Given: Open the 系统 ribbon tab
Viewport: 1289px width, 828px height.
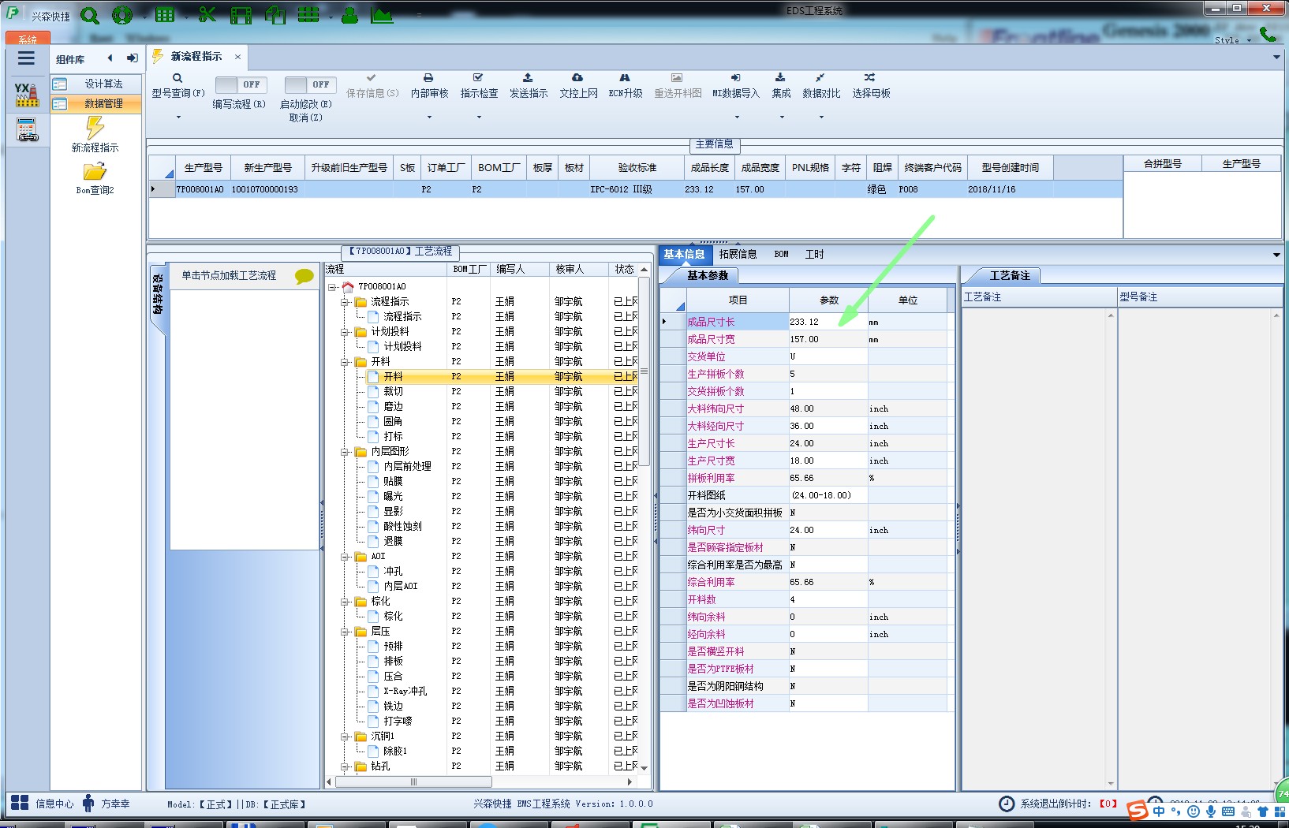Looking at the screenshot, I should [28, 39].
